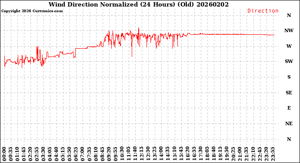Screen dimensions: 300x163
Task: Click the '16:55' time axis label
Action: (194, 154)
